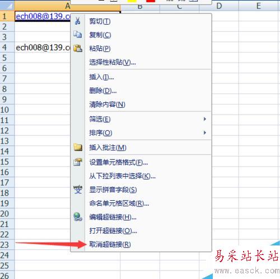Select column E header
The image size is (280, 279).
pos(259,6)
